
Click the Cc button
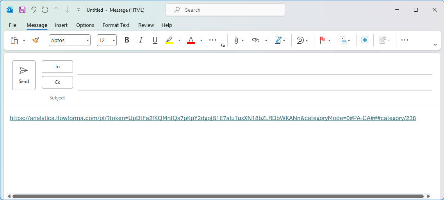57,82
